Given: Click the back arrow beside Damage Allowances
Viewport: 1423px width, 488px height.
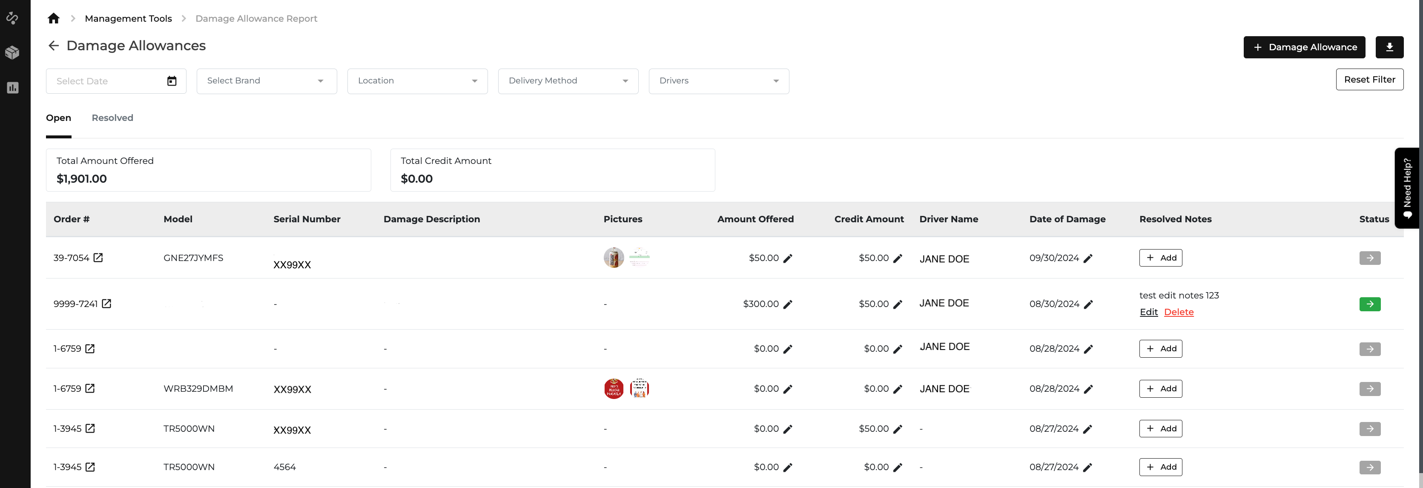Looking at the screenshot, I should coord(54,46).
